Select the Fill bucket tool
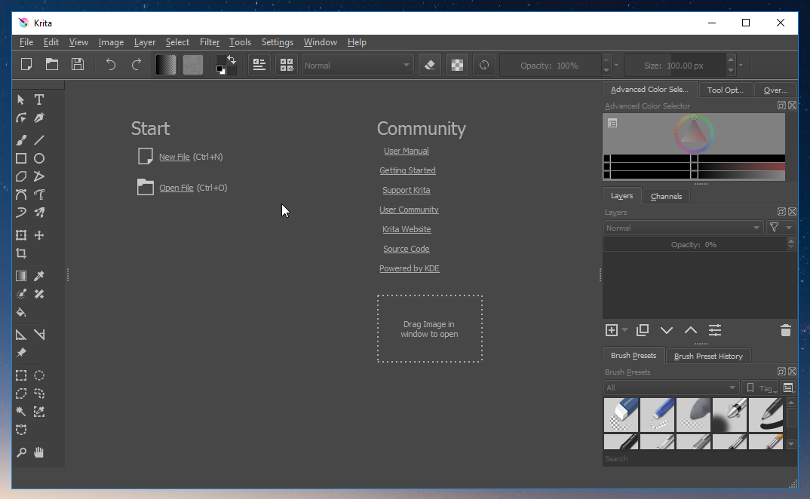Screen dimensions: 810x499 (x=21, y=312)
